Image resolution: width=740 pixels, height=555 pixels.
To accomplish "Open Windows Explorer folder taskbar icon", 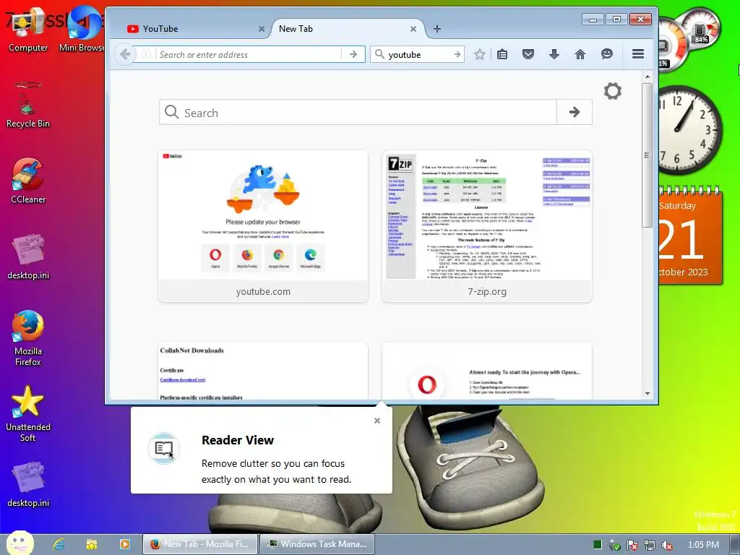I will click(92, 544).
